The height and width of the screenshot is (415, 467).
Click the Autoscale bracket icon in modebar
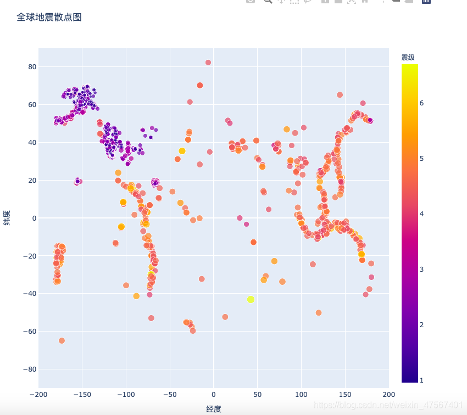pyautogui.click(x=352, y=1)
